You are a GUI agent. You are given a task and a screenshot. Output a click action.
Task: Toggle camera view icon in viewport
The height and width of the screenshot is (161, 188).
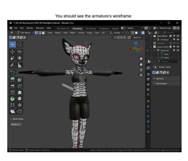[x=141, y=70]
